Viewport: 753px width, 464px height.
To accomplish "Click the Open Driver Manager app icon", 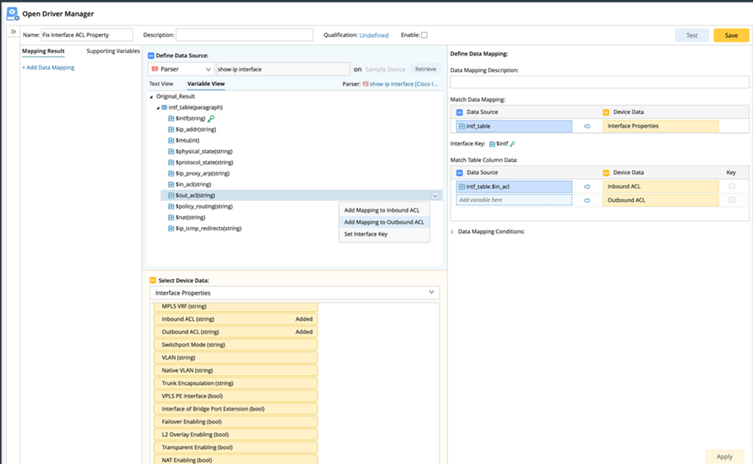I will click(x=12, y=14).
